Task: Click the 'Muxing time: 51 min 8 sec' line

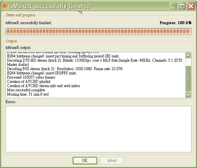Action: pos(27,94)
